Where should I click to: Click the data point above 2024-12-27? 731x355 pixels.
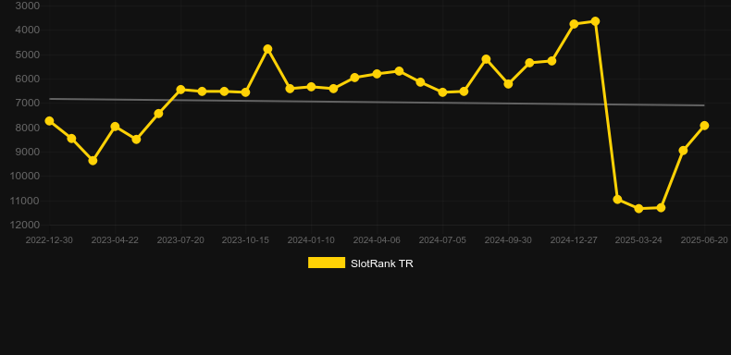click(574, 24)
